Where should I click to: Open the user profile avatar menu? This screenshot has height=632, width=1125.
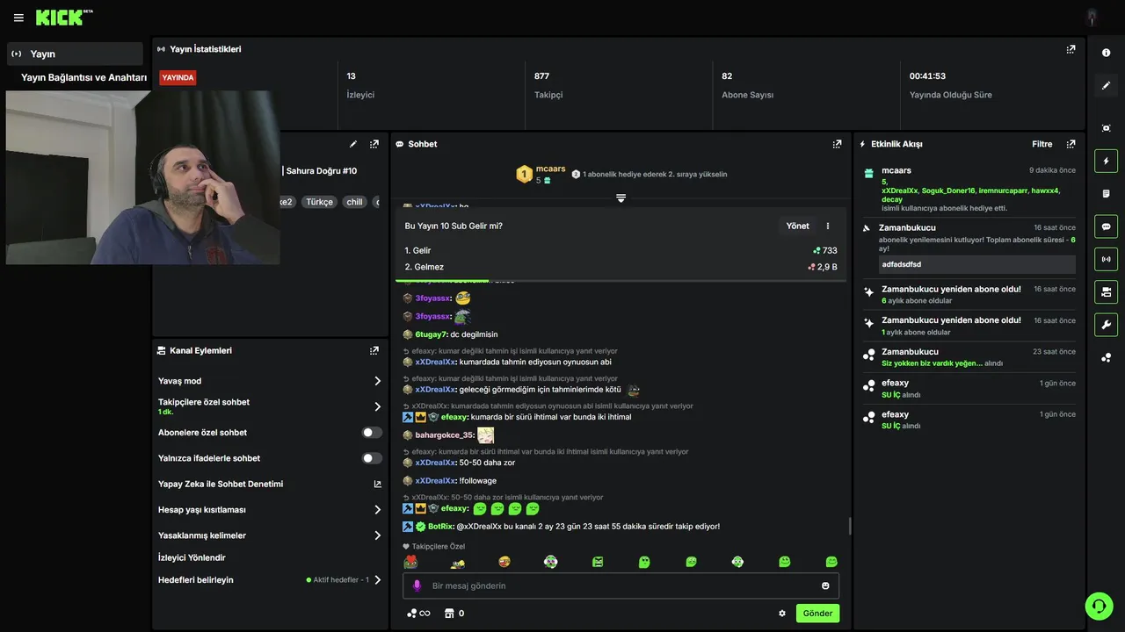click(x=1092, y=18)
